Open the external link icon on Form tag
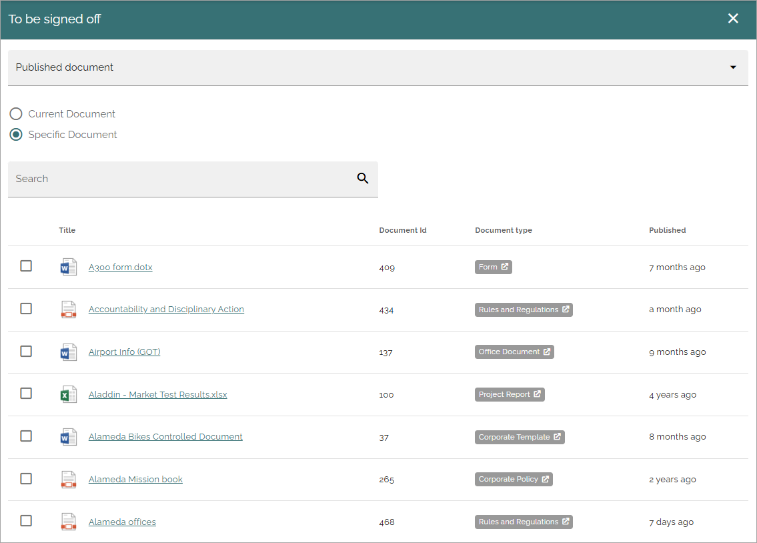 504,266
